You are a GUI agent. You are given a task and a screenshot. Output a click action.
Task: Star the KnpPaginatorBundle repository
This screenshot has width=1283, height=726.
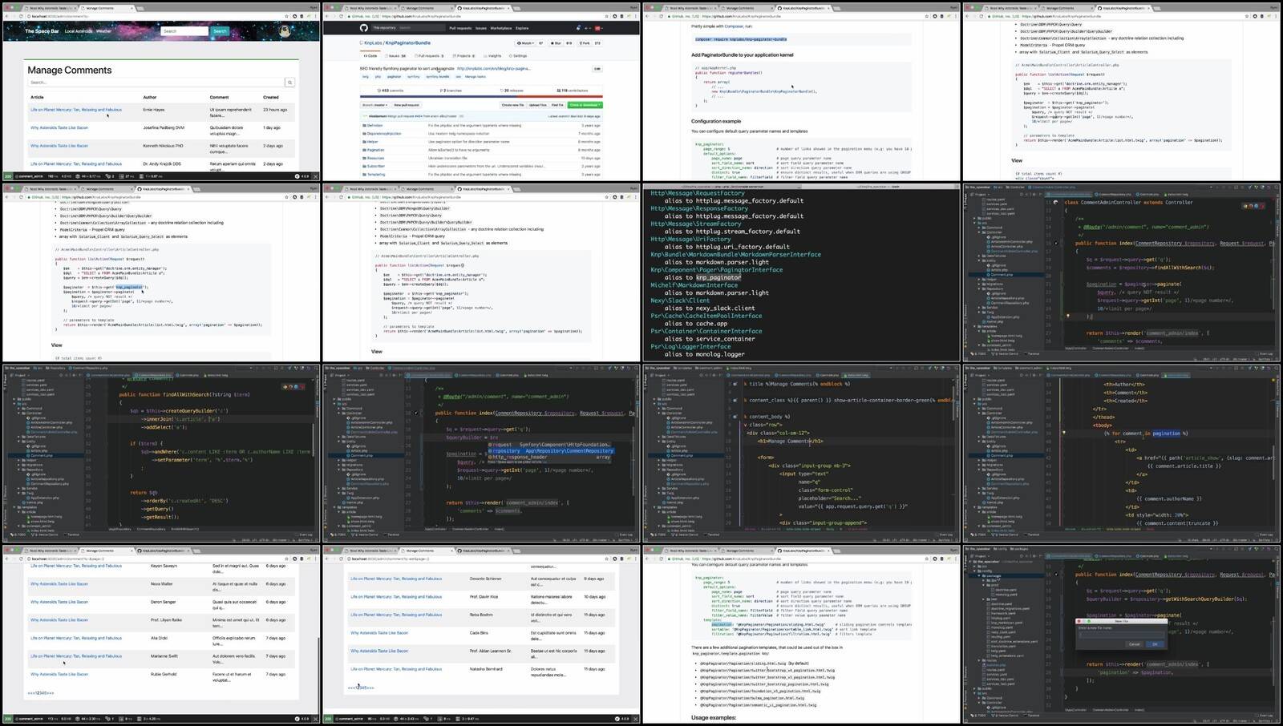(555, 43)
